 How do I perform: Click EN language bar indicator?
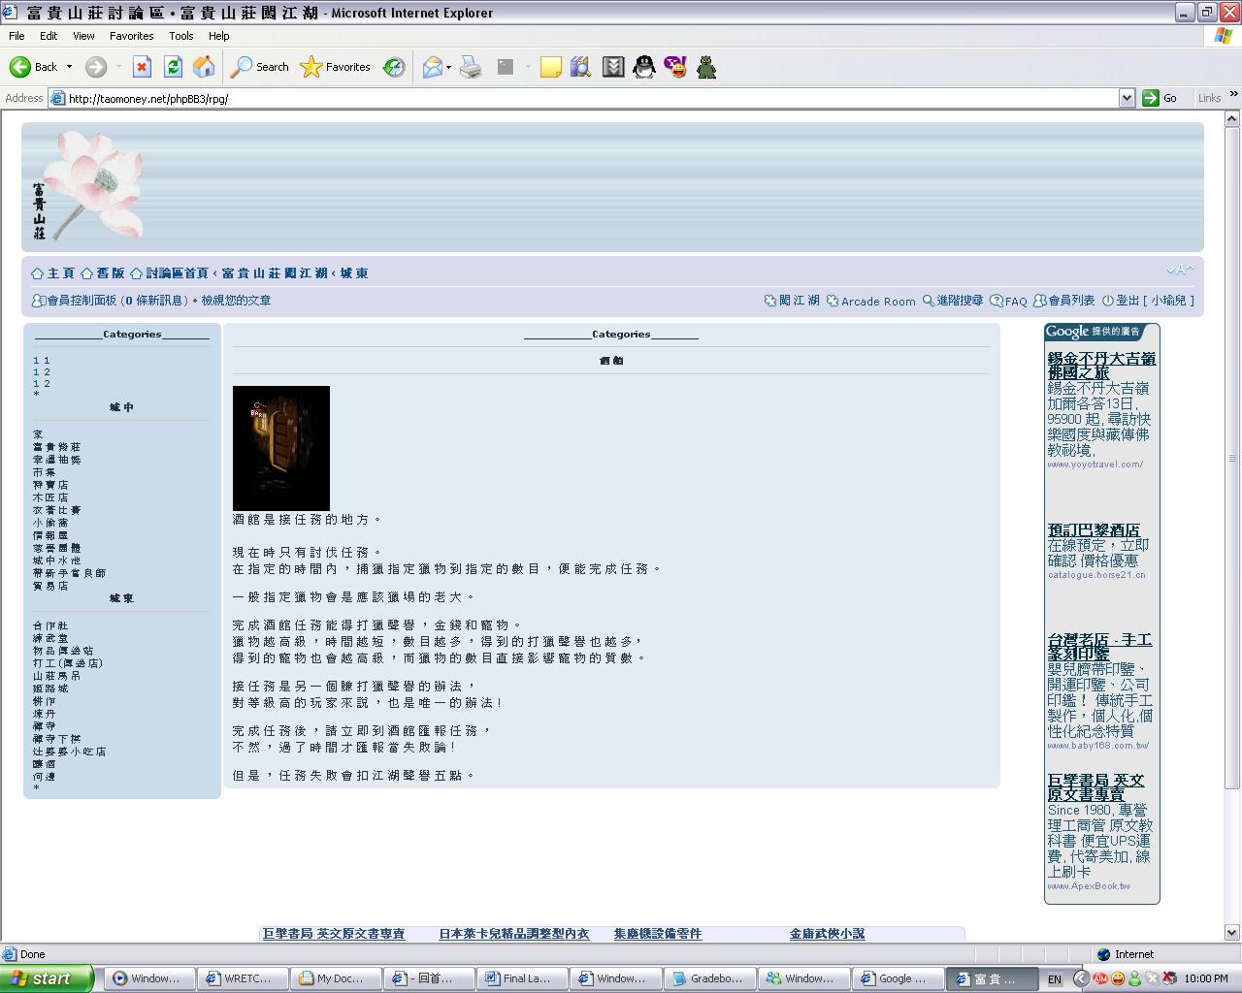1054,979
